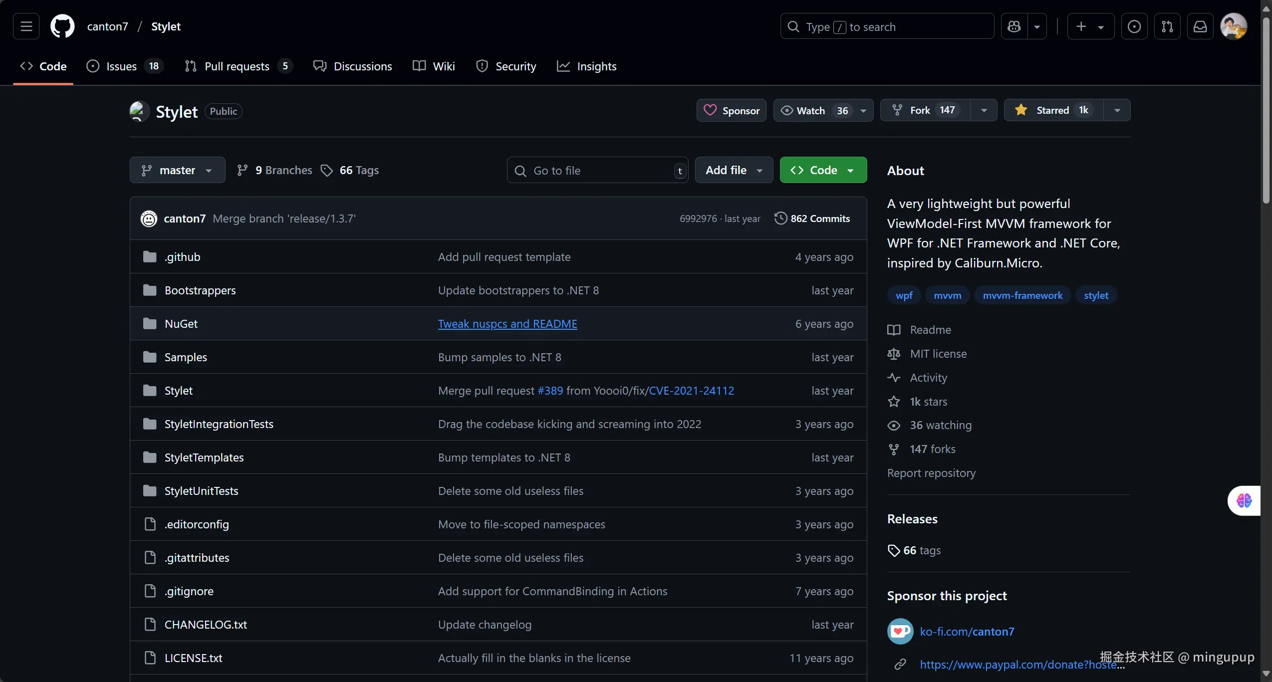The height and width of the screenshot is (682, 1272).
Task: Click the ko-fi sponsor logo icon
Action: 900,632
